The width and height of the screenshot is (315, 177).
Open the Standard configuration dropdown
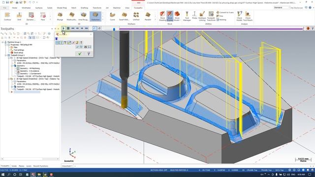[x=282, y=8]
